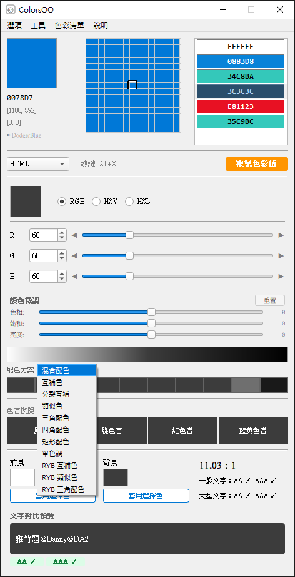Select 35C9BC in the color list

click(x=241, y=121)
